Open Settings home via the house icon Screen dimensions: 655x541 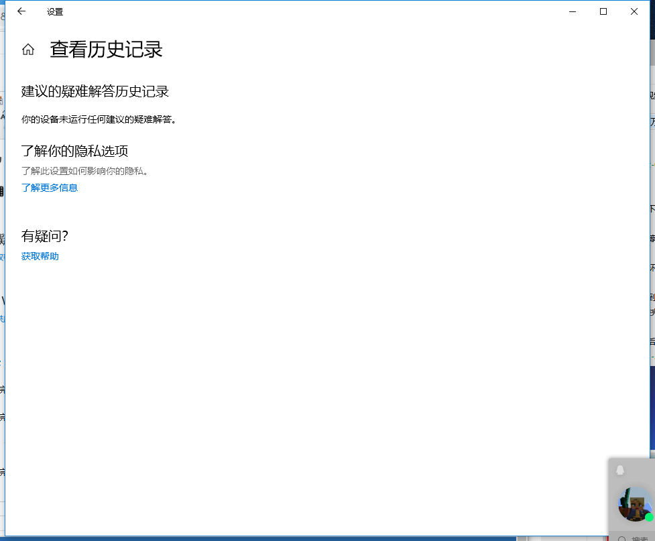[x=27, y=48]
